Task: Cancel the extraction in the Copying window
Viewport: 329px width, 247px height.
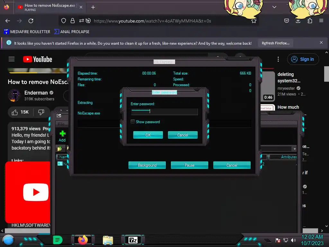Action: pyautogui.click(x=232, y=165)
